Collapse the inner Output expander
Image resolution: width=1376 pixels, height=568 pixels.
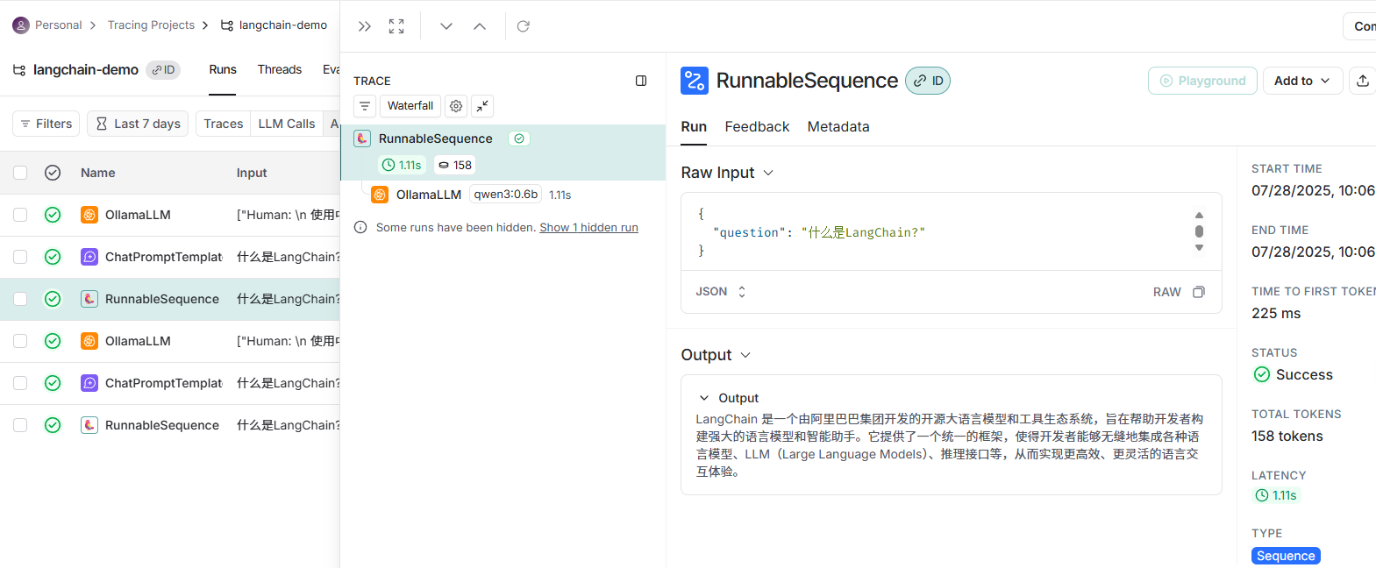click(x=703, y=398)
